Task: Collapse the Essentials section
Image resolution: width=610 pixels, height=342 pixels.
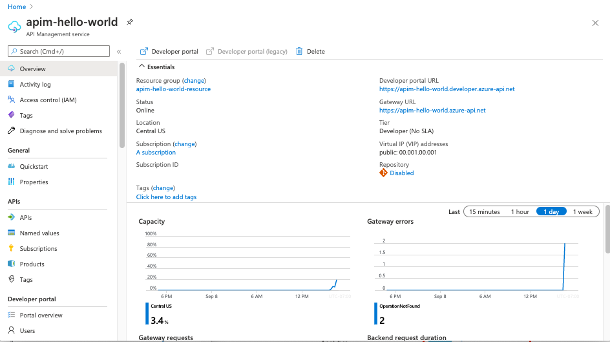Action: [x=142, y=67]
